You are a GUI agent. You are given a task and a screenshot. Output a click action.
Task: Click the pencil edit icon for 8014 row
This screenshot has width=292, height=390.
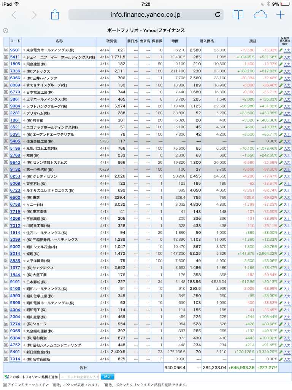coord(281,254)
